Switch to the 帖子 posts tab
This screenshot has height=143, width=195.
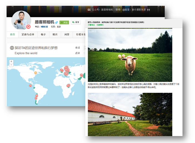(43, 35)
